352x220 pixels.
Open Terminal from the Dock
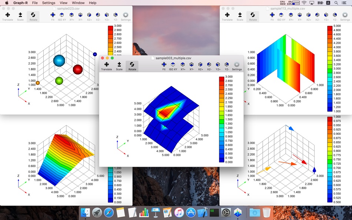pos(214,212)
